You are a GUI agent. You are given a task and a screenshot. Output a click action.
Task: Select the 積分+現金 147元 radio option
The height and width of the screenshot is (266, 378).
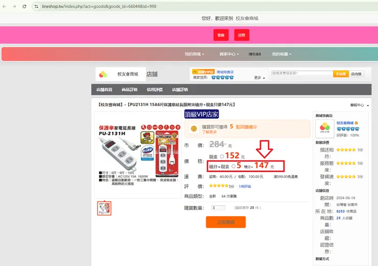(x=233, y=166)
